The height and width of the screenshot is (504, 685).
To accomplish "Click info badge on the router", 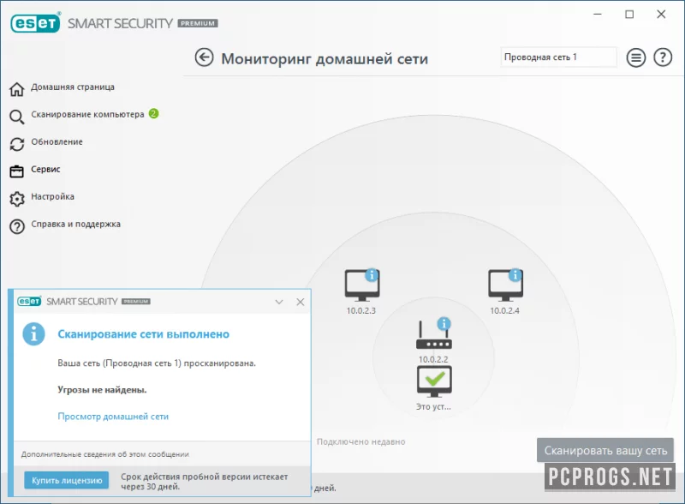I will (444, 324).
